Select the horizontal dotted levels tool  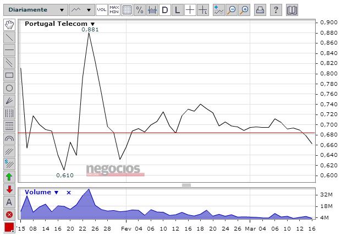pos(9,126)
